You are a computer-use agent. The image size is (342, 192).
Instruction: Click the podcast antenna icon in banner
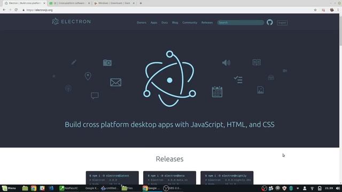pos(68,88)
